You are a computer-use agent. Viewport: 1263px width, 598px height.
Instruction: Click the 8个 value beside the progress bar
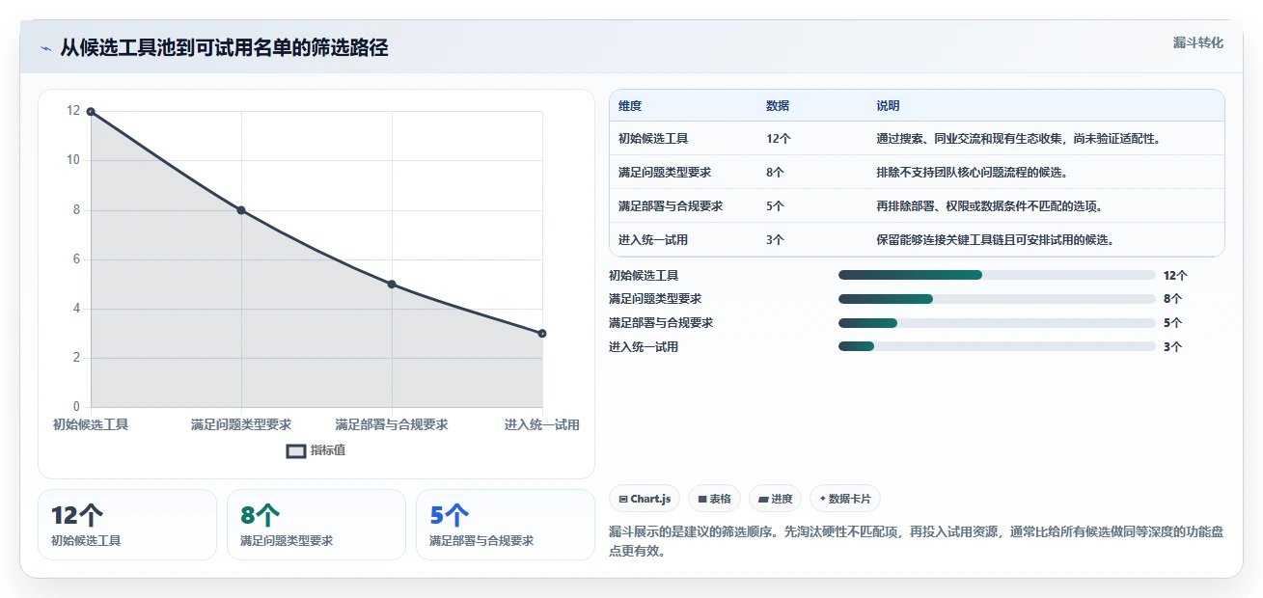(1172, 299)
